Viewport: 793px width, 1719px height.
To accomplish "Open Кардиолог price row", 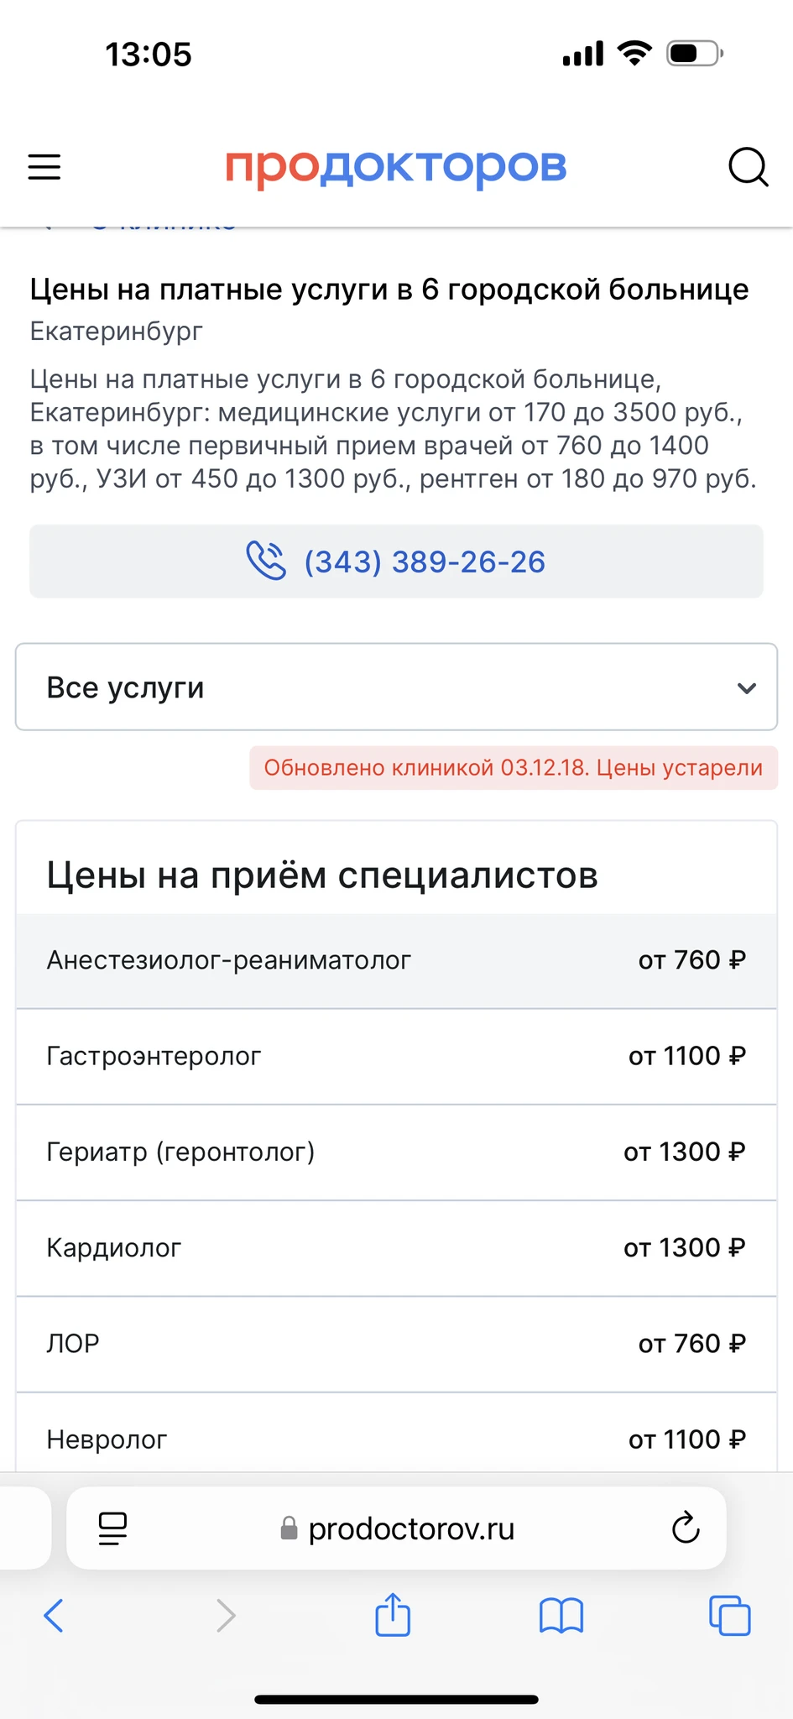I will (396, 1248).
